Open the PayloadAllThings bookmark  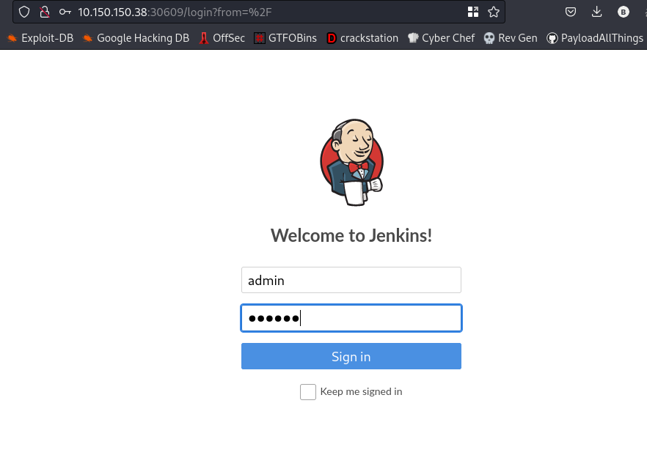(595, 38)
